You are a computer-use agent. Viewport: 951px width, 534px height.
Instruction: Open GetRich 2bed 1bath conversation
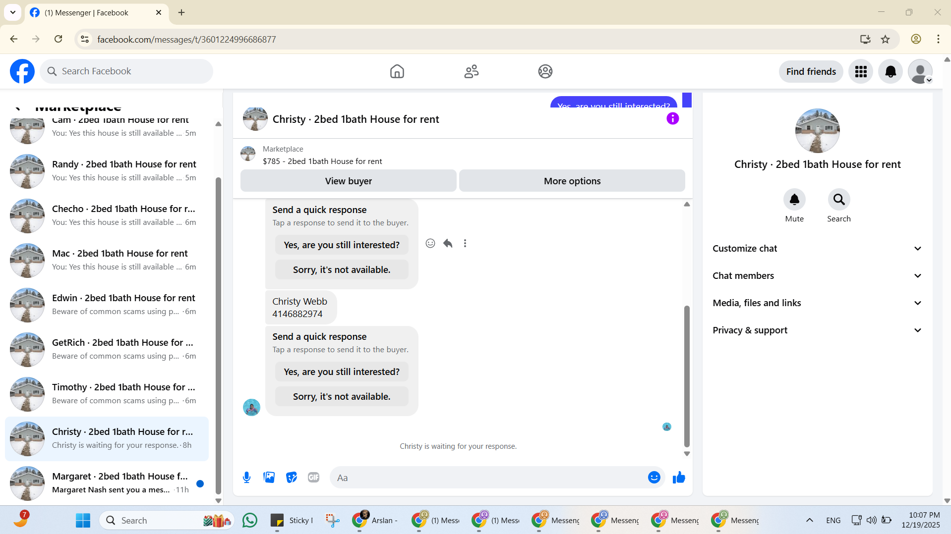coord(107,349)
